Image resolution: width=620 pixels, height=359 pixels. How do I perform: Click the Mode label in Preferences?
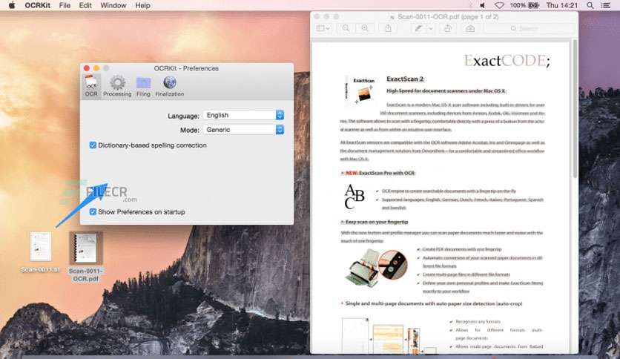(190, 130)
